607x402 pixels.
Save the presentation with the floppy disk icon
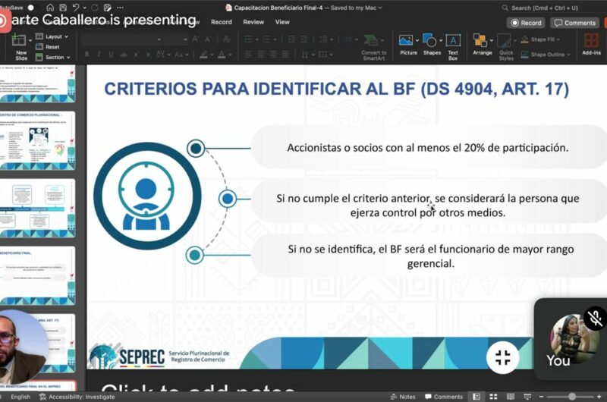(x=63, y=8)
